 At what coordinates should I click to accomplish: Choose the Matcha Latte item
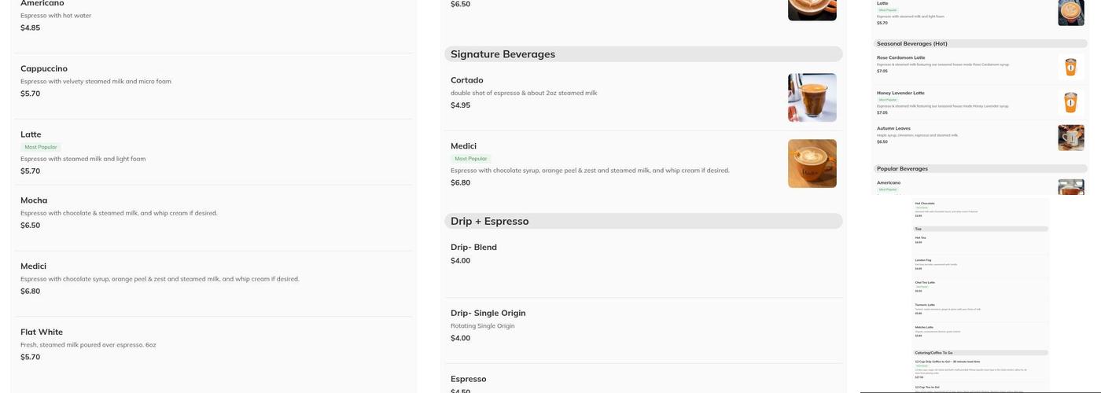pyautogui.click(x=925, y=327)
